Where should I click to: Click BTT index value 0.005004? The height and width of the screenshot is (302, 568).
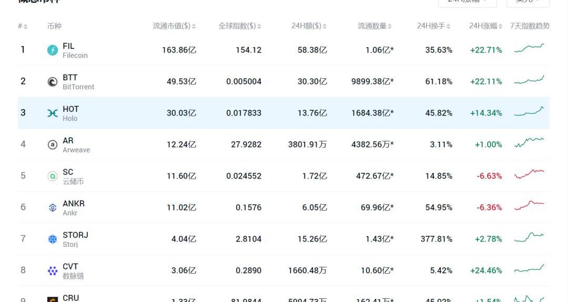[244, 82]
